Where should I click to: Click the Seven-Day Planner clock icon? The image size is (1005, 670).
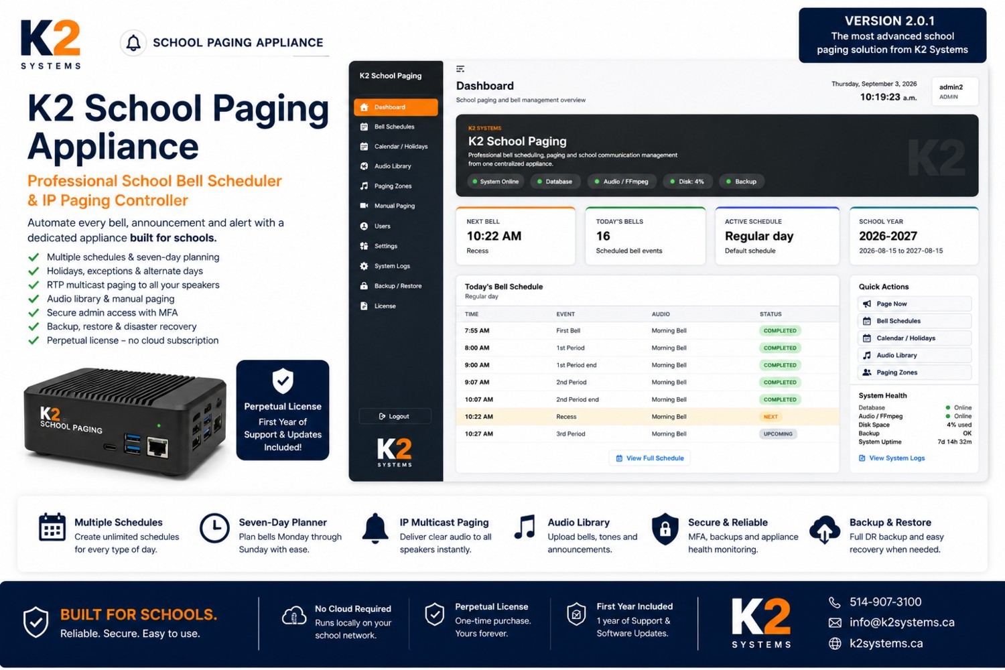point(214,528)
